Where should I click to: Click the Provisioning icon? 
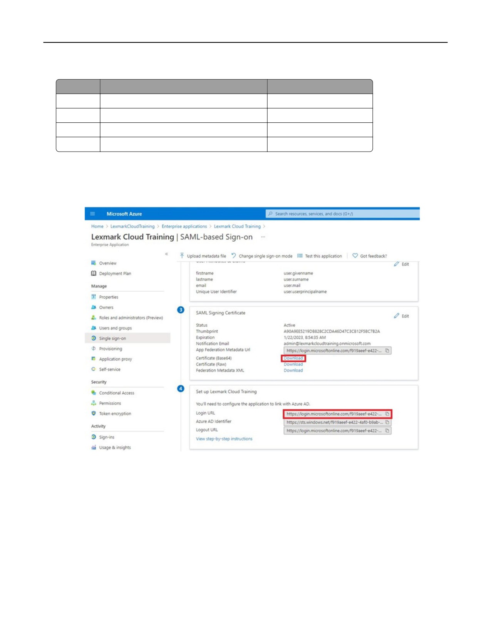[x=94, y=349]
